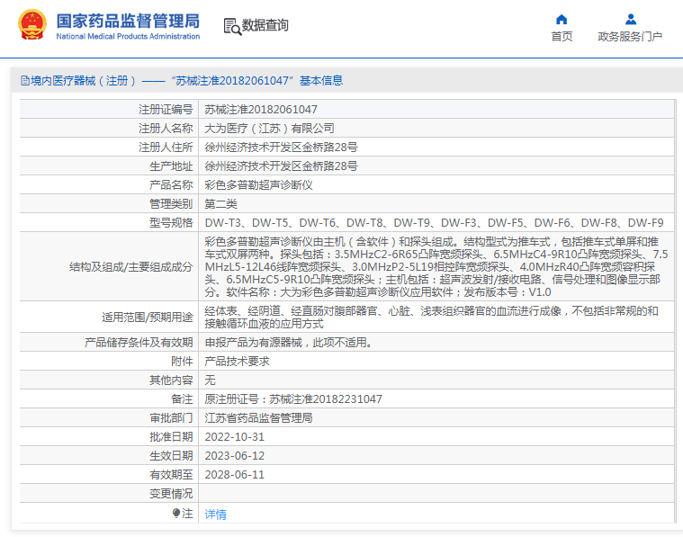Click the 结构及组成 description text
This screenshot has height=537, width=683.
pos(436,266)
